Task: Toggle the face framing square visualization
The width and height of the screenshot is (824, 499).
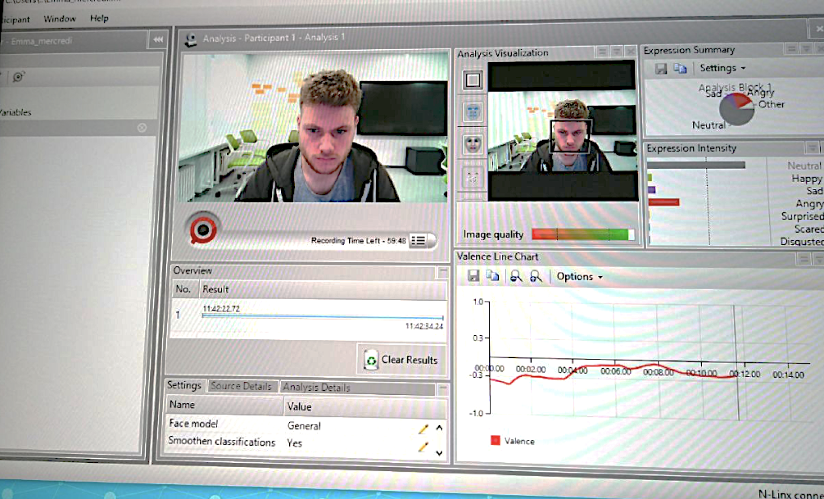Action: (473, 80)
